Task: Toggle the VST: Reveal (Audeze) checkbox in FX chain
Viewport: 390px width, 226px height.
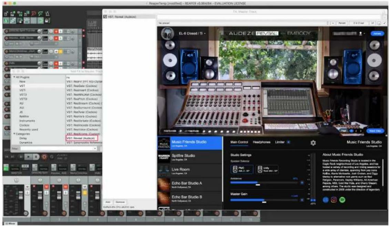Action: 105,17
